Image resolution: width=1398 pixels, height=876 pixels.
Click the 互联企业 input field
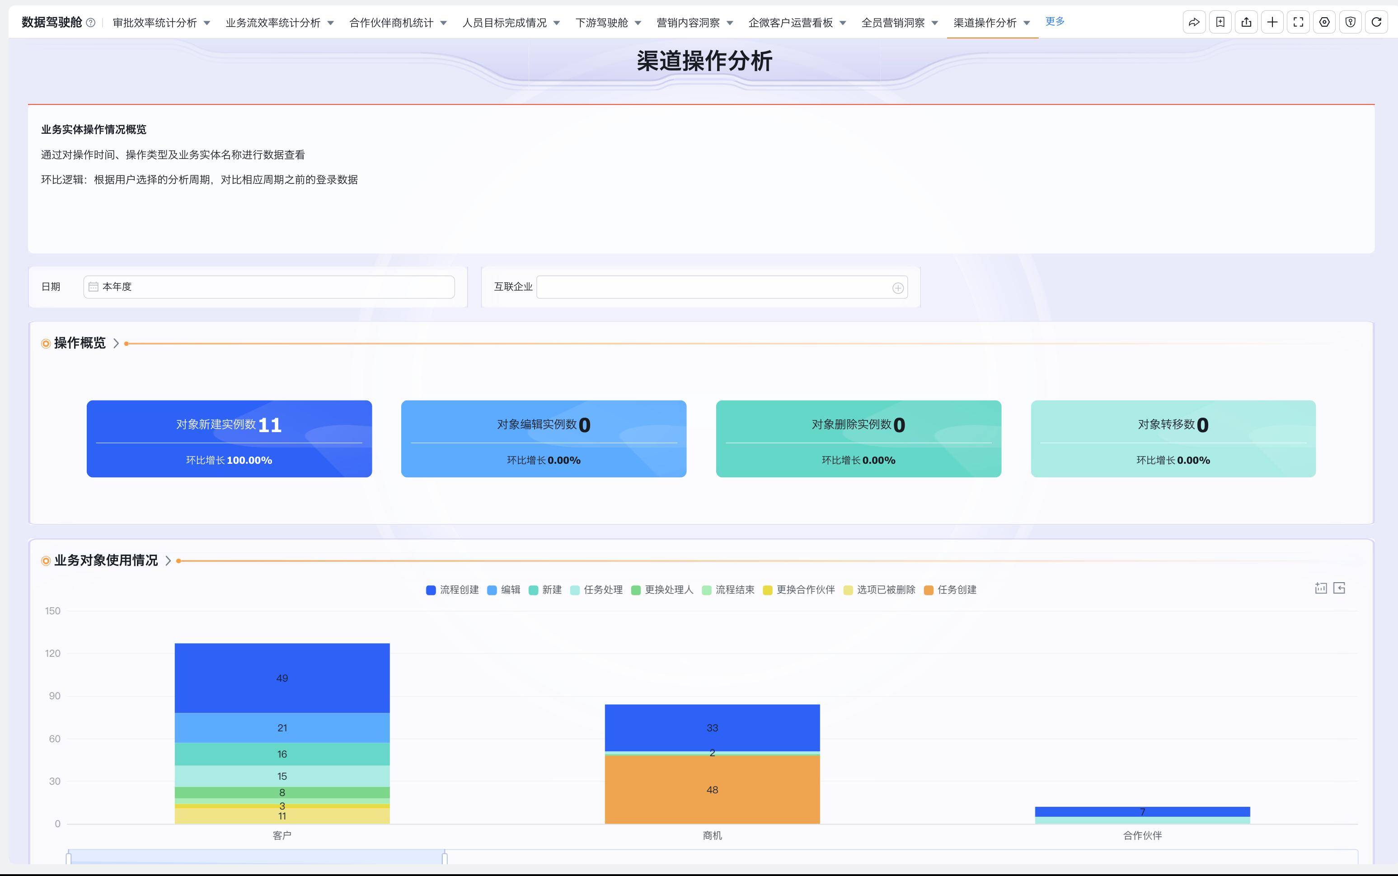(x=712, y=287)
